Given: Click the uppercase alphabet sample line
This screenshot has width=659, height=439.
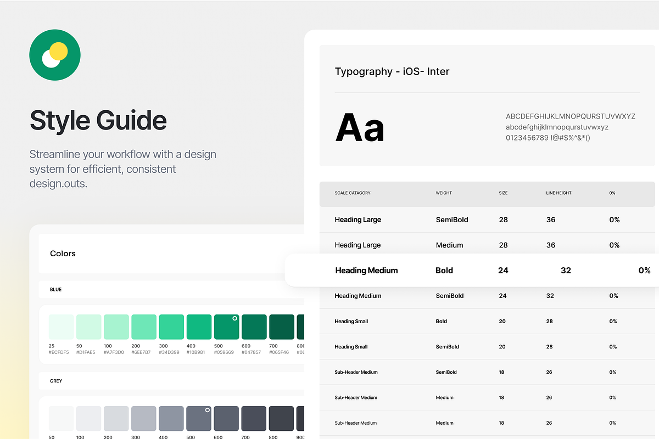Looking at the screenshot, I should click(571, 116).
